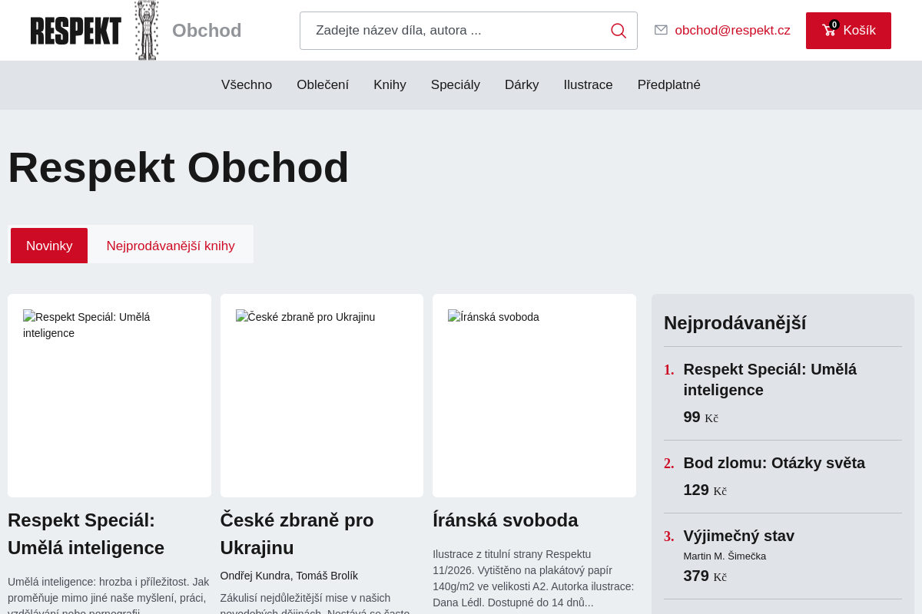
Task: Open the České zbraně pro Ukrajinu image
Action: point(322,395)
